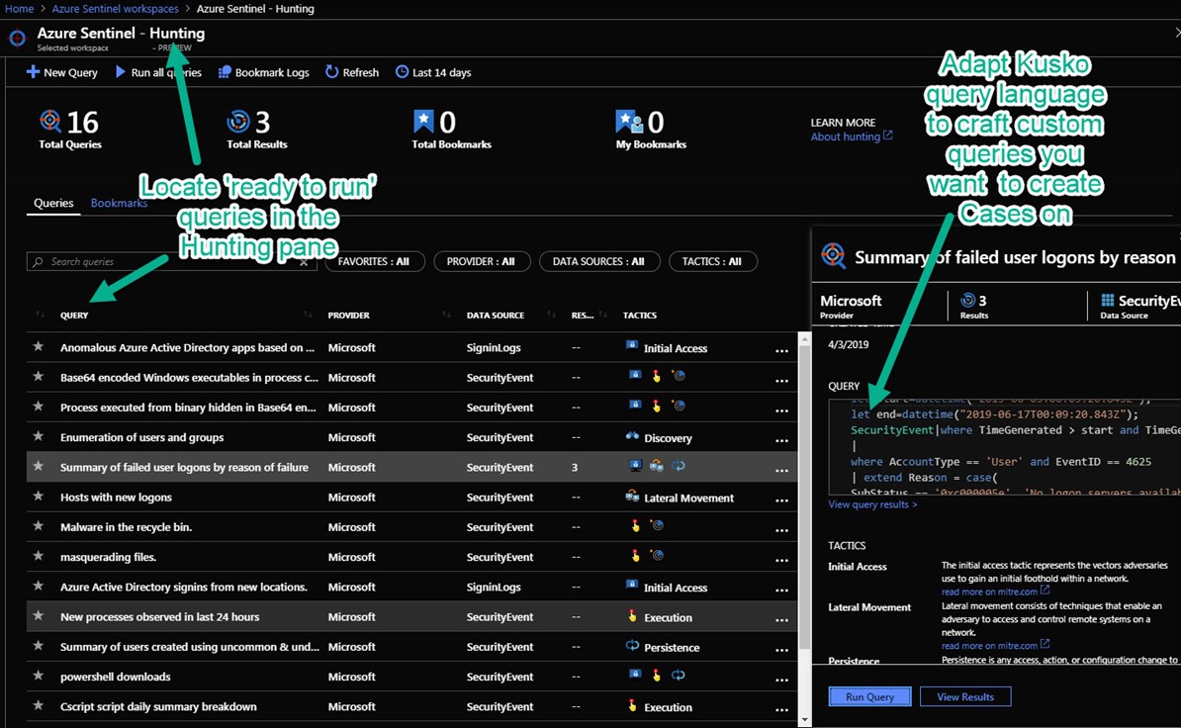Click the New Query plus icon
This screenshot has width=1181, height=728.
coord(33,72)
